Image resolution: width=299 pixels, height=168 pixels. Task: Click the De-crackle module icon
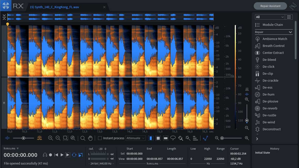tap(258, 81)
